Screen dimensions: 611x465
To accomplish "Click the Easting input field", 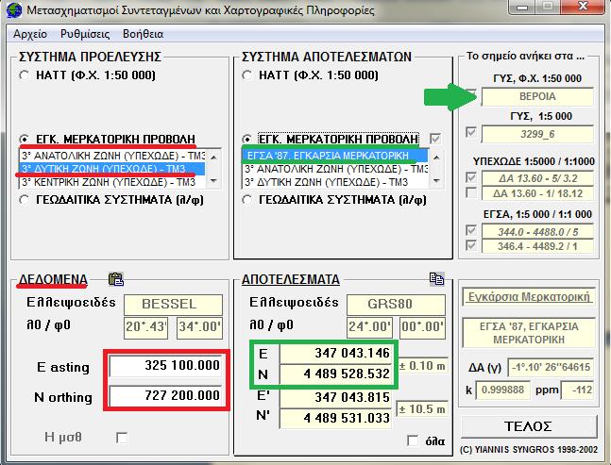I will click(166, 366).
